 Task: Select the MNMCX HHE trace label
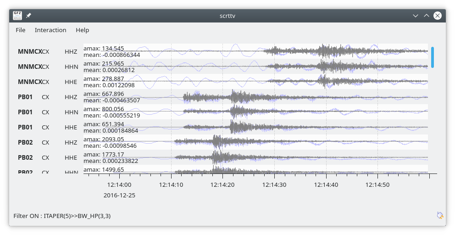[48, 82]
